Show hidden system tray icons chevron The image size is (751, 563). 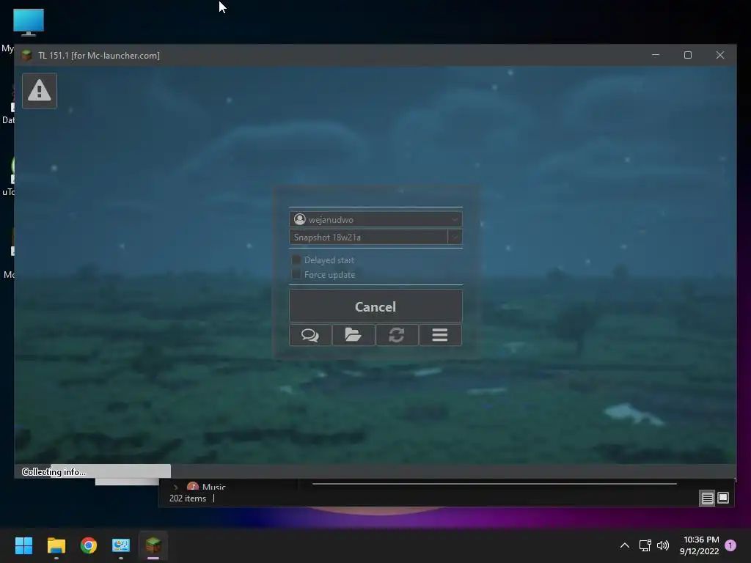pyautogui.click(x=625, y=545)
